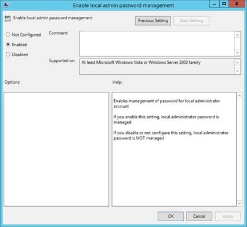247x227 pixels.
Task: Click the Supported on scroll down arrow
Action: point(238,71)
